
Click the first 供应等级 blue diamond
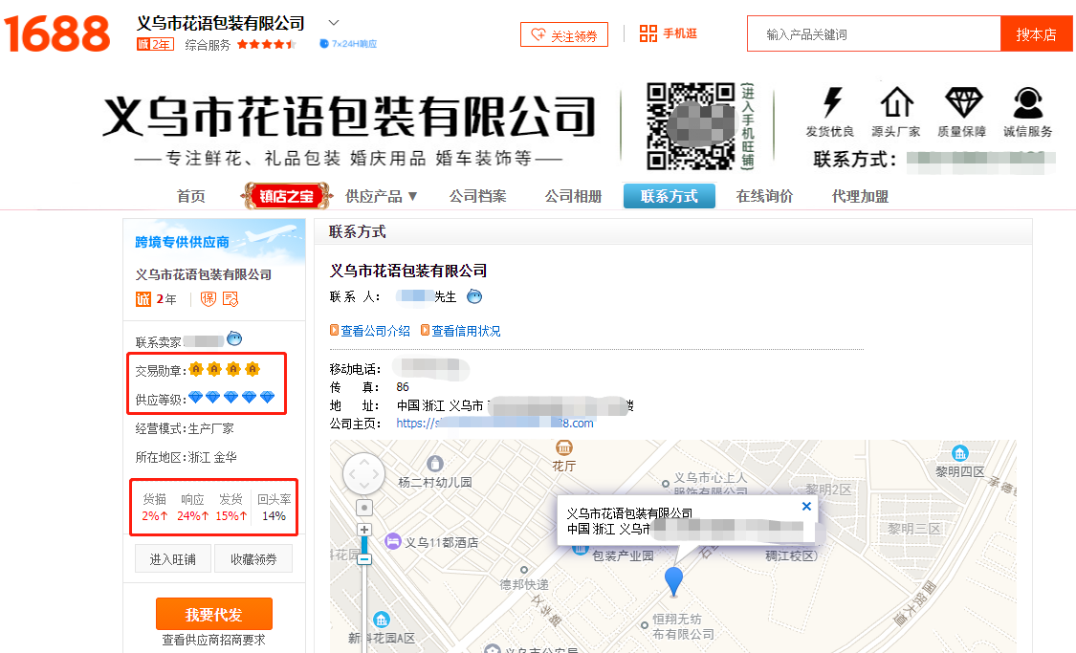[195, 397]
